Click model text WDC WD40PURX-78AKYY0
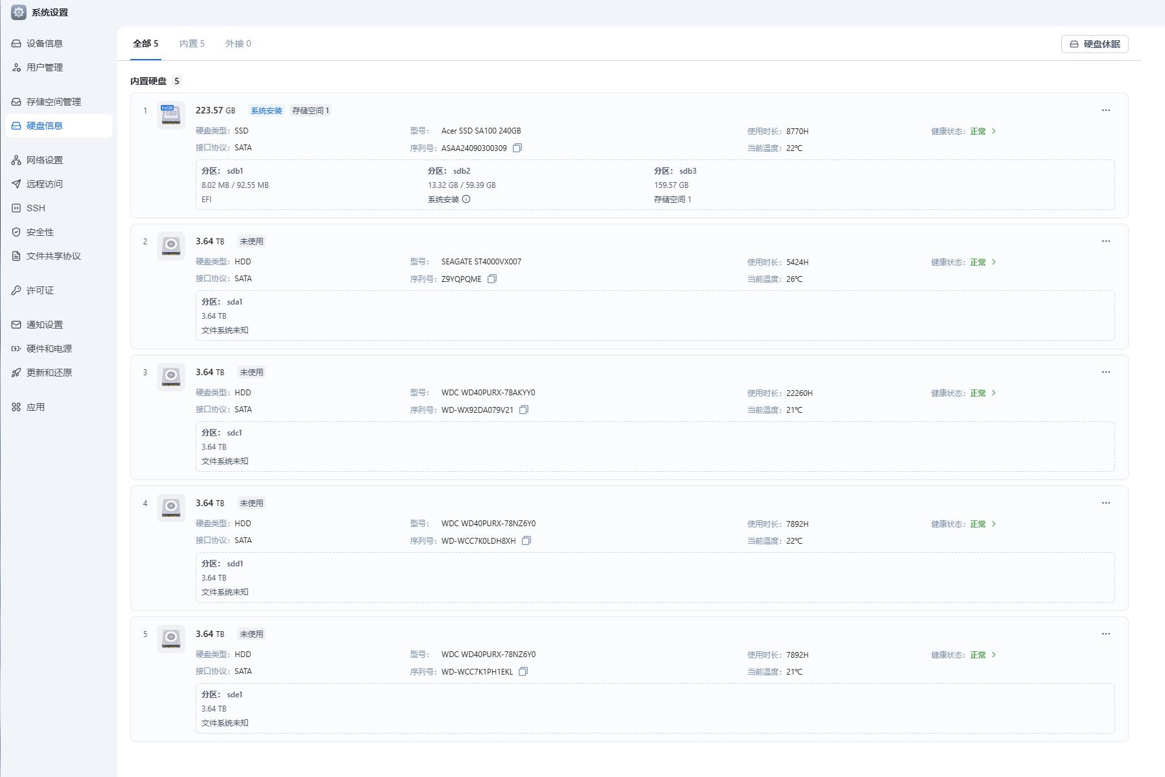1165x777 pixels. [x=488, y=393]
